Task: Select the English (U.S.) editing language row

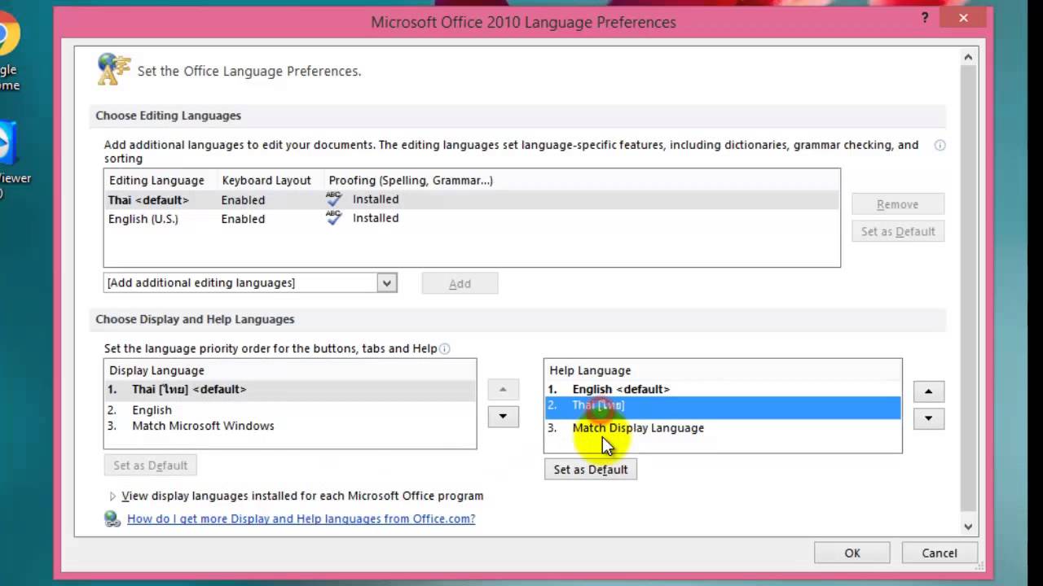Action: [472, 219]
